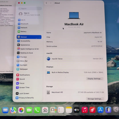Click Sign in with your Apple Account

29,14
